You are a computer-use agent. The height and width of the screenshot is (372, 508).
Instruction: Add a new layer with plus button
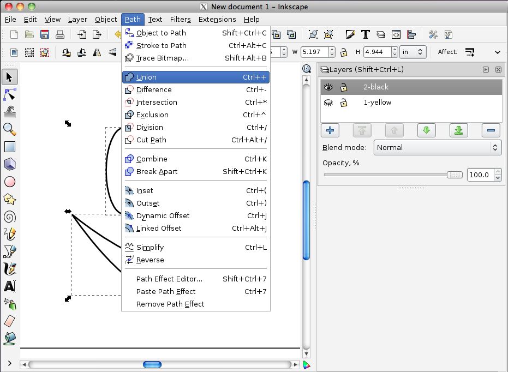click(330, 130)
